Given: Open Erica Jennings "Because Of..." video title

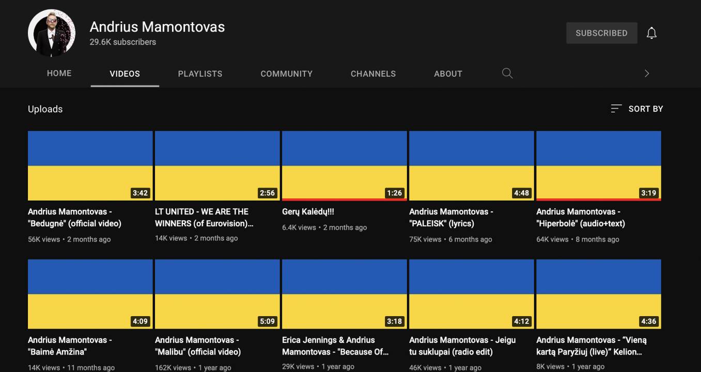Looking at the screenshot, I should tap(335, 346).
